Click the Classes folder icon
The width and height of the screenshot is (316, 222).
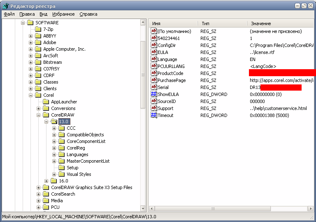pyautogui.click(x=38, y=82)
